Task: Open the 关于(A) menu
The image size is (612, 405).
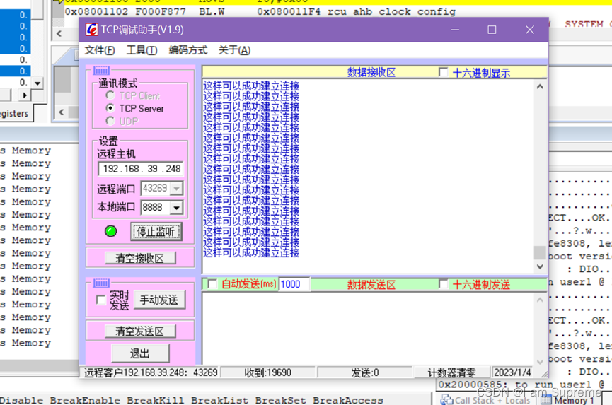Action: [x=234, y=50]
